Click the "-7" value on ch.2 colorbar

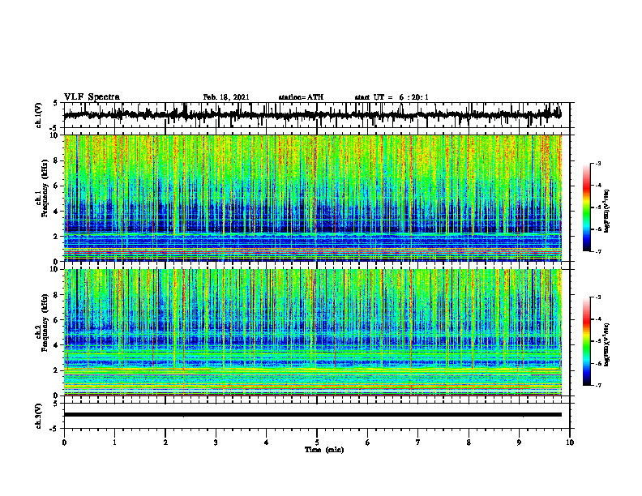click(598, 385)
